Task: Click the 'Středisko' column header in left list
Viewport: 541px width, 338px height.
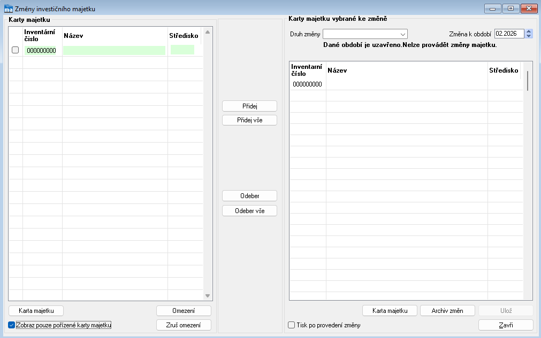Action: coord(184,35)
